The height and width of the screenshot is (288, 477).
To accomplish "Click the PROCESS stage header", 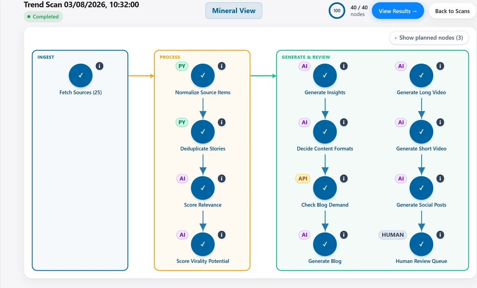I will click(170, 57).
